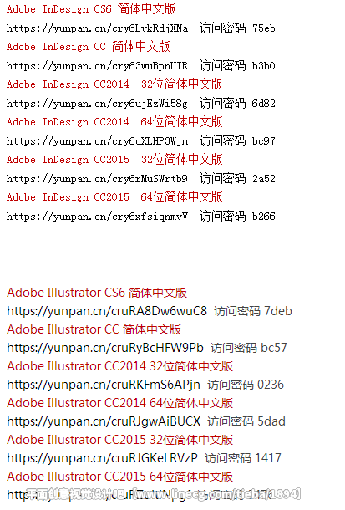Open the InDesign CC2015 64-bit download link
The image size is (345, 510).
97,217
